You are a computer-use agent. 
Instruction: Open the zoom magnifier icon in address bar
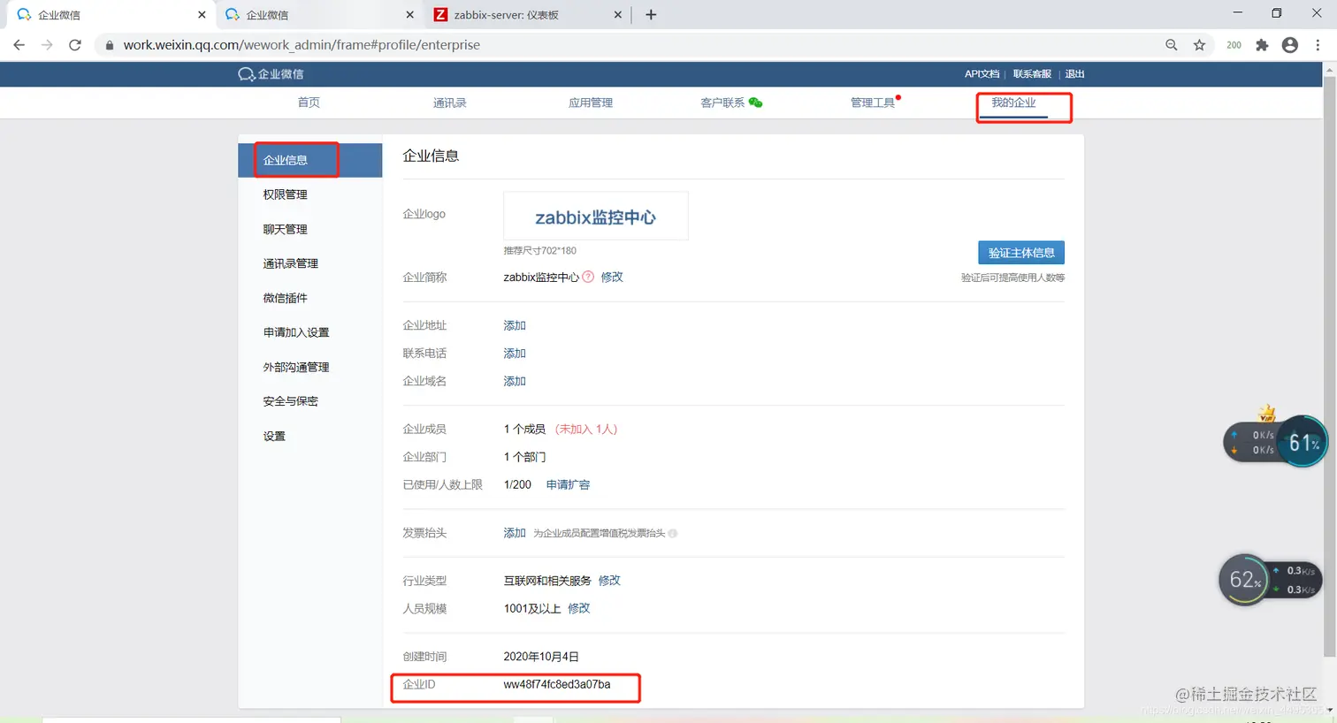click(x=1172, y=45)
